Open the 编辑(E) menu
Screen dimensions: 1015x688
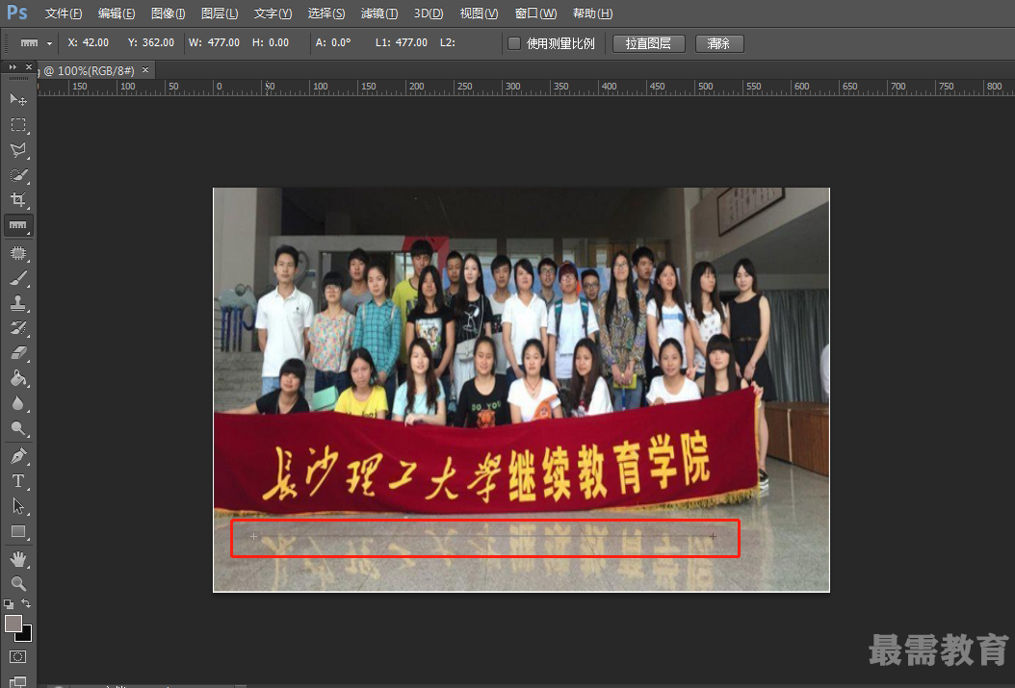click(117, 13)
